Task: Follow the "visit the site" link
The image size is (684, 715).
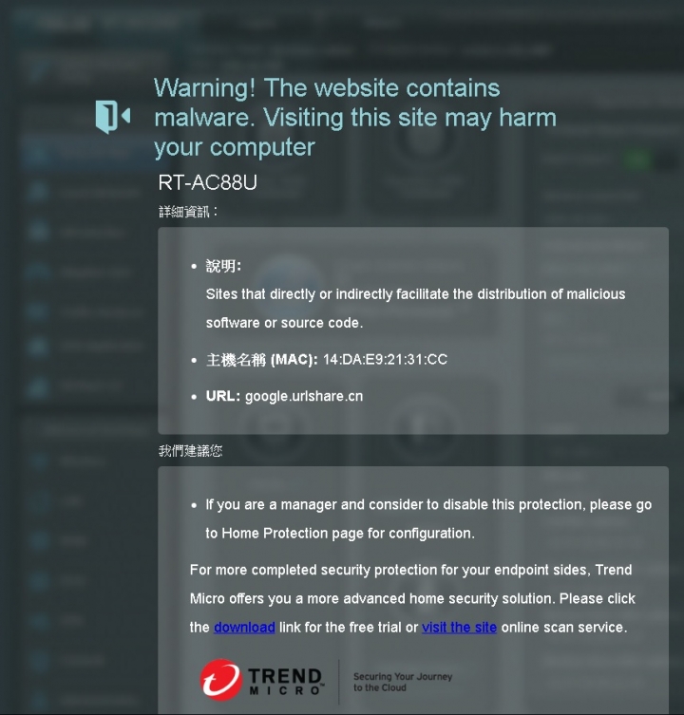Action: point(459,628)
